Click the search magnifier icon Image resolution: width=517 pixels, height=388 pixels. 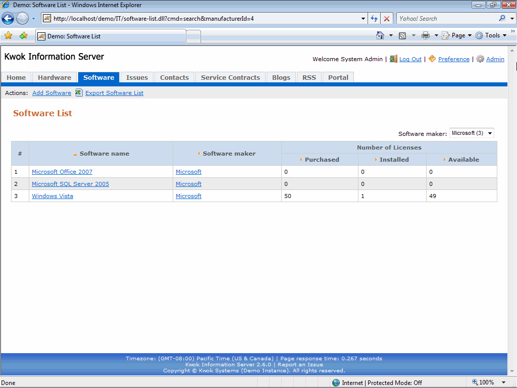coord(502,18)
